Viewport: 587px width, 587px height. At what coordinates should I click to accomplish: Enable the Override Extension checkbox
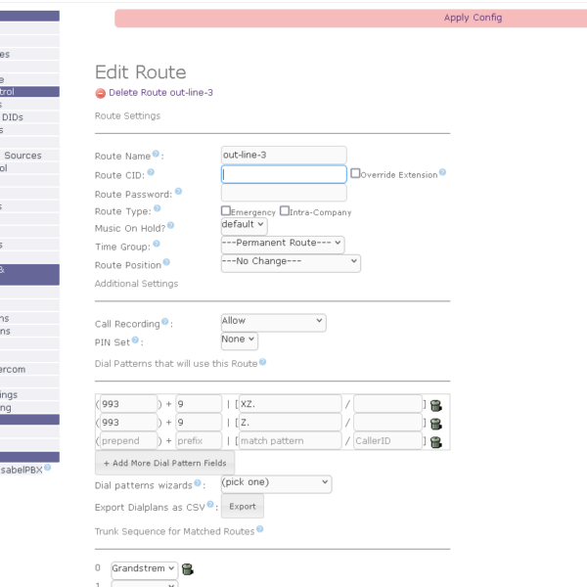355,174
